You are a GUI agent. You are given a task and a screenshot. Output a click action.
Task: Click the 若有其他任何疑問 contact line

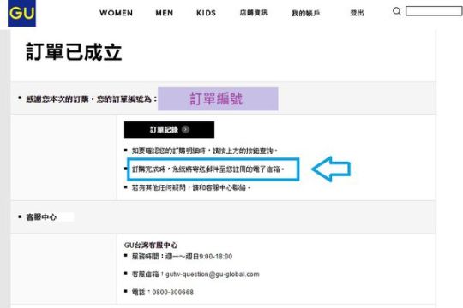click(x=191, y=187)
